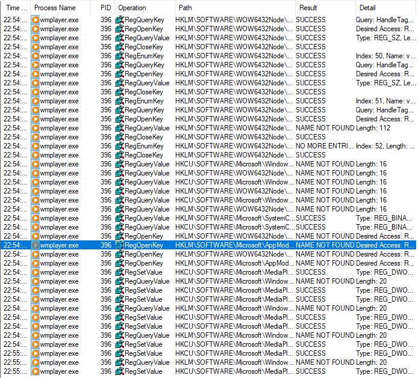Click registry icon in the Index: 51 row
This screenshot has height=378, width=418.
click(x=119, y=101)
